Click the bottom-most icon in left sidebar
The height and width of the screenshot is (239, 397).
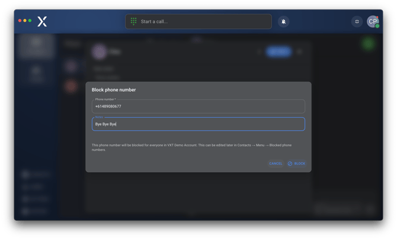point(27,211)
